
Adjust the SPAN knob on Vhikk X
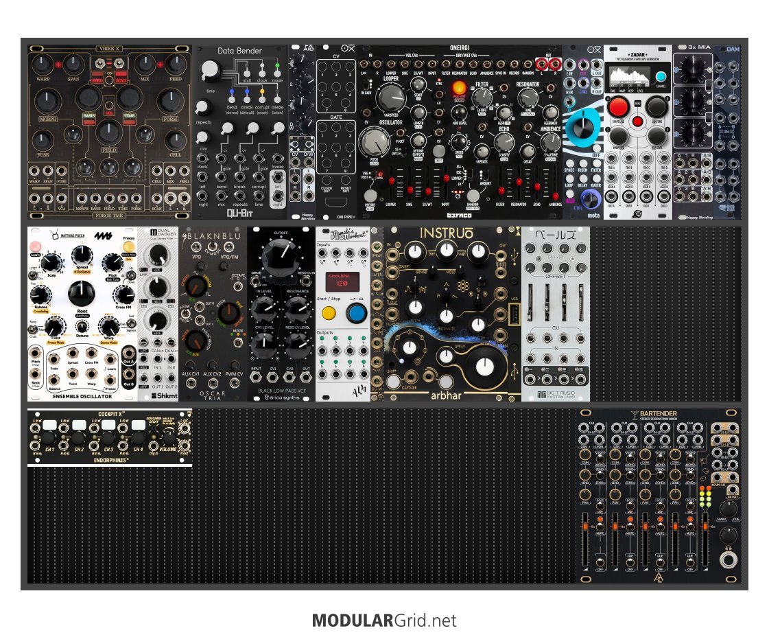click(73, 65)
